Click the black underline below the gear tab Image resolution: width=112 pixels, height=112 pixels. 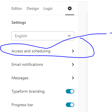(70, 15)
